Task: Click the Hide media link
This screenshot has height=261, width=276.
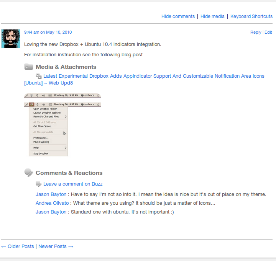Action: [212, 16]
